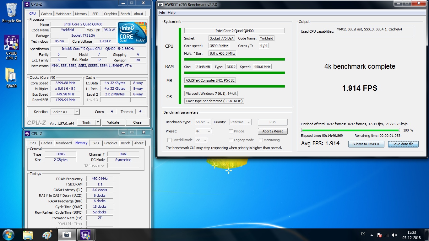Open Caches tab in lower CPU-Z window
This screenshot has width=429, height=241.
click(47, 143)
